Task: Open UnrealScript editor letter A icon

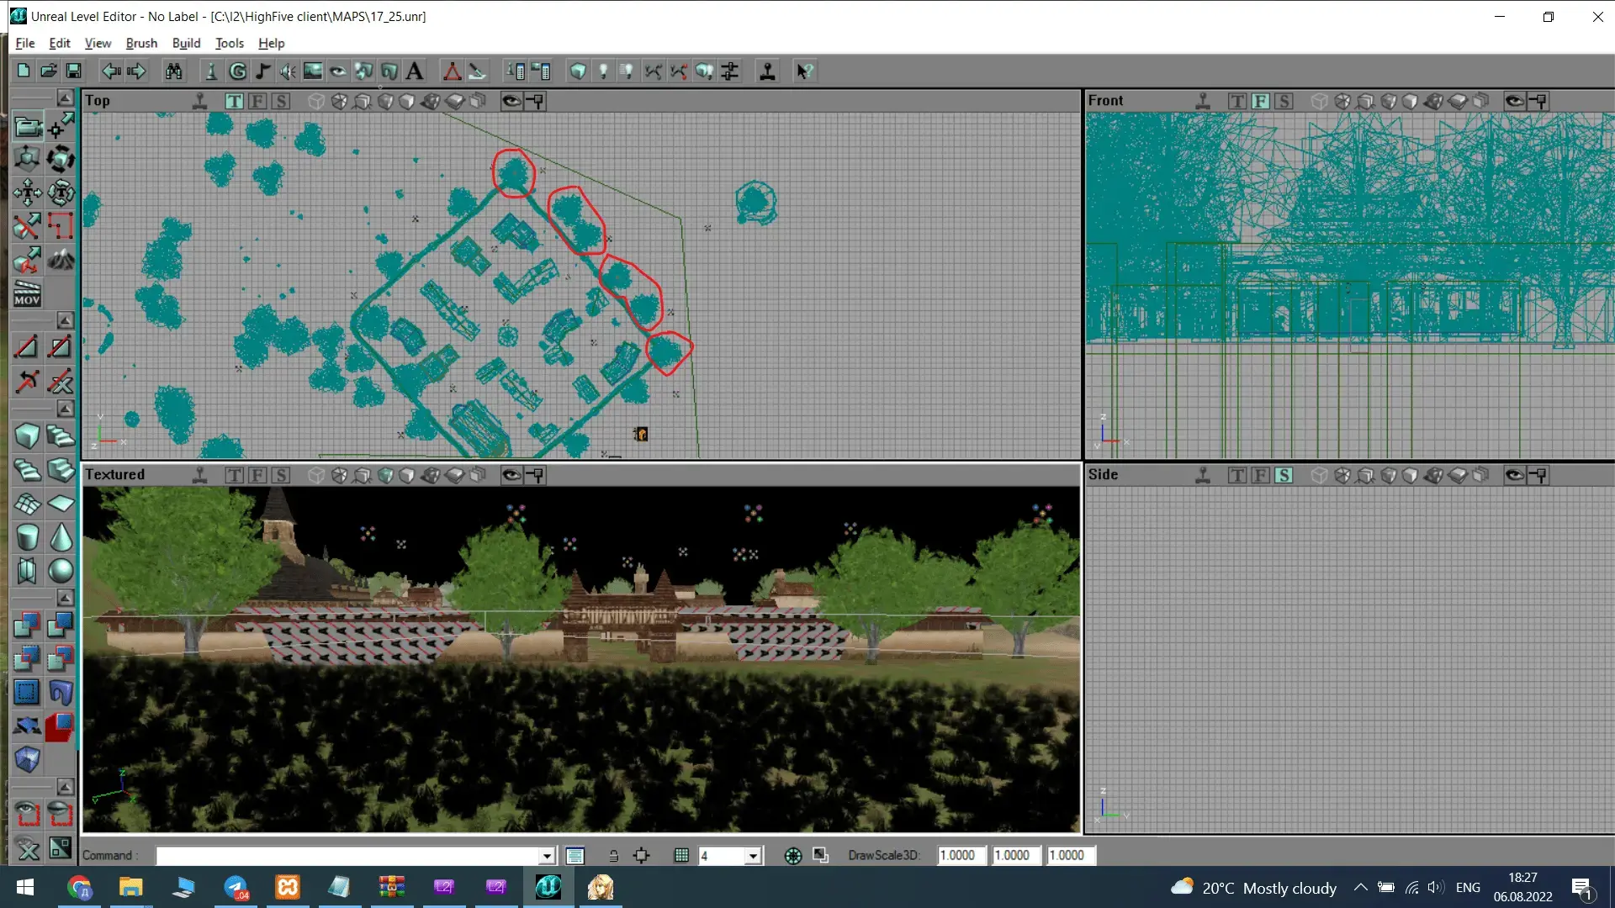Action: (x=414, y=71)
